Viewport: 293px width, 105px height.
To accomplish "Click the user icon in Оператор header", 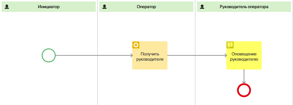I will pyautogui.click(x=104, y=7).
